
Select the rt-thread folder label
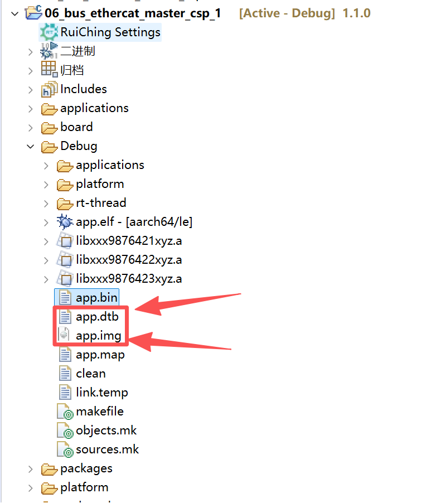coord(101,203)
